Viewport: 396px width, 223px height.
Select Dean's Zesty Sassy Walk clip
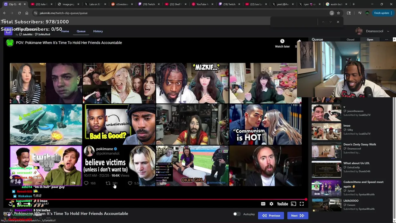click(351, 150)
